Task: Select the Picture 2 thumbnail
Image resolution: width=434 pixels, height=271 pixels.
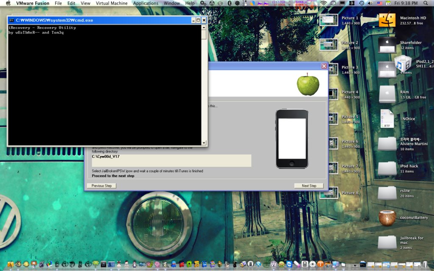Action: coord(329,45)
